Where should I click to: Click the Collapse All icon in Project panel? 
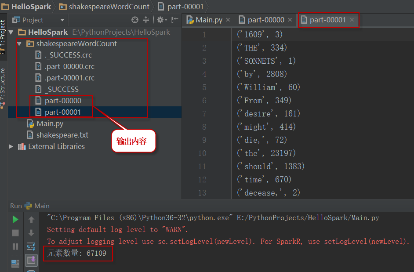[x=146, y=20]
